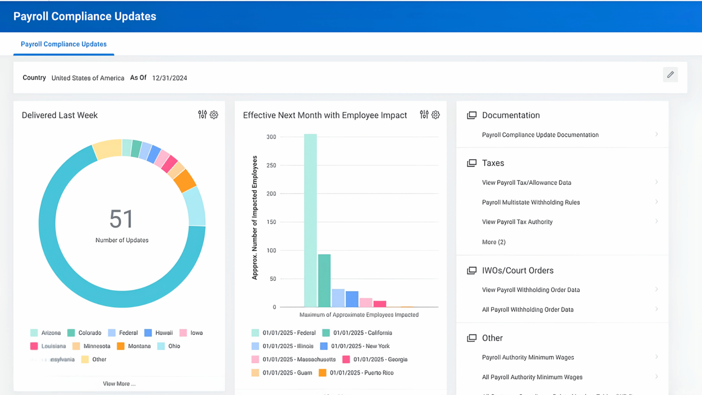Click Effective Next Month with Employee Impact title
Screen dimensions: 702x395
(x=325, y=115)
